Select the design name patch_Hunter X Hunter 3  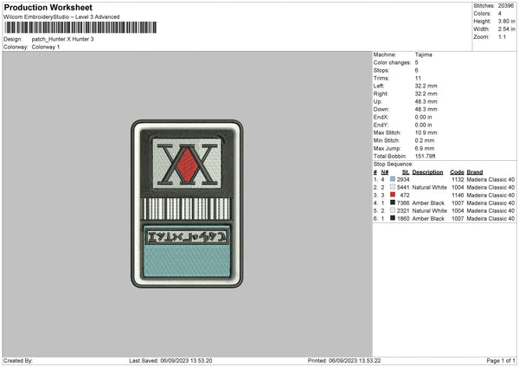point(62,39)
